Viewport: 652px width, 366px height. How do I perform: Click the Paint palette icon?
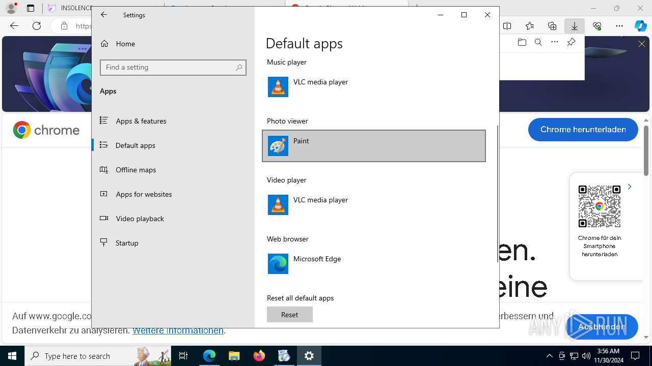coord(278,146)
